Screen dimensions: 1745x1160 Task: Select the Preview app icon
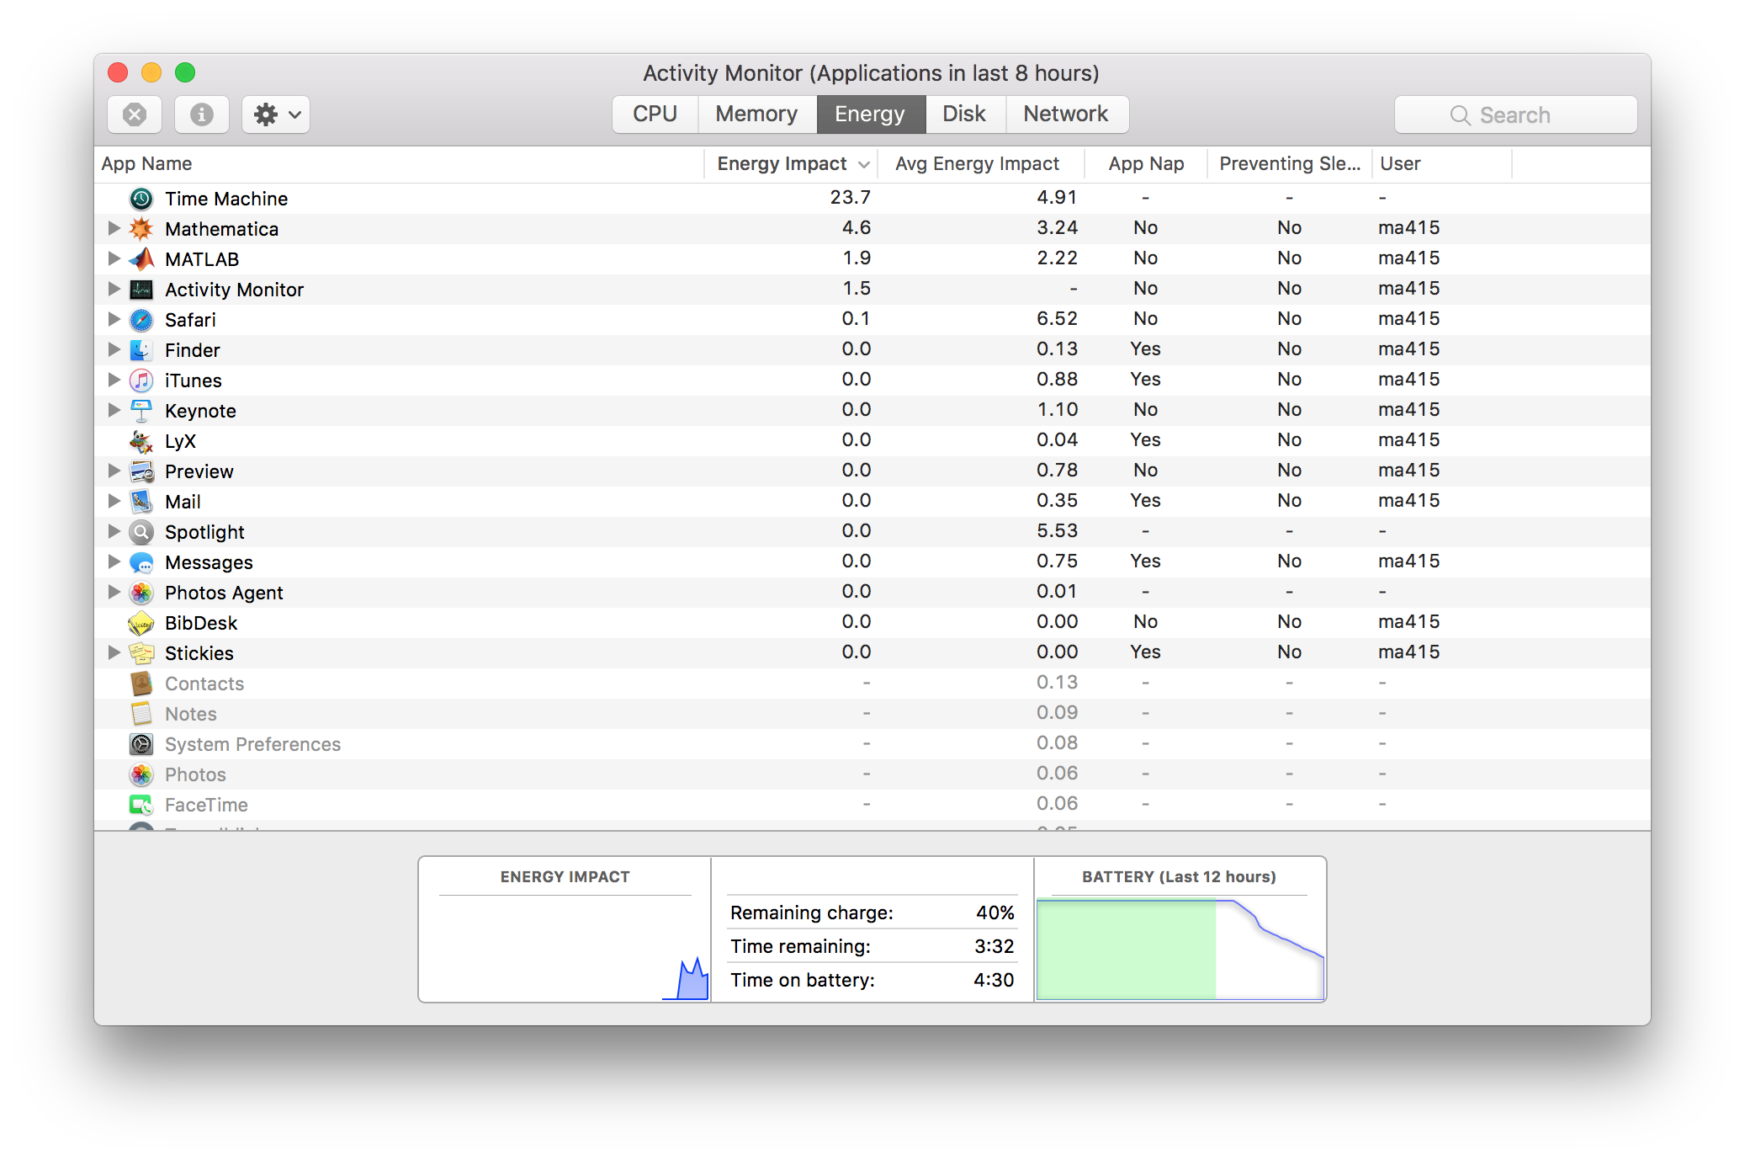[x=141, y=471]
